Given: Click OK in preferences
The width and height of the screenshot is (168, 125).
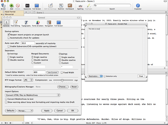Looking at the screenshot, I should [x=73, y=110].
